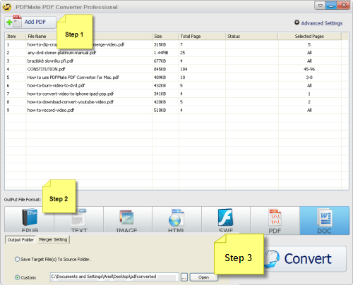Select TEXT output format
This screenshot has height=285, width=353.
point(79,220)
